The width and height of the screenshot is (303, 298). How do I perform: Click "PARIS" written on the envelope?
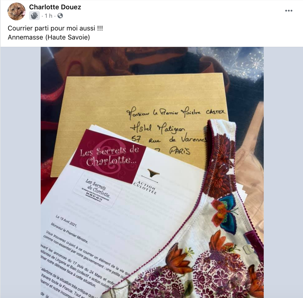[x=180, y=151]
